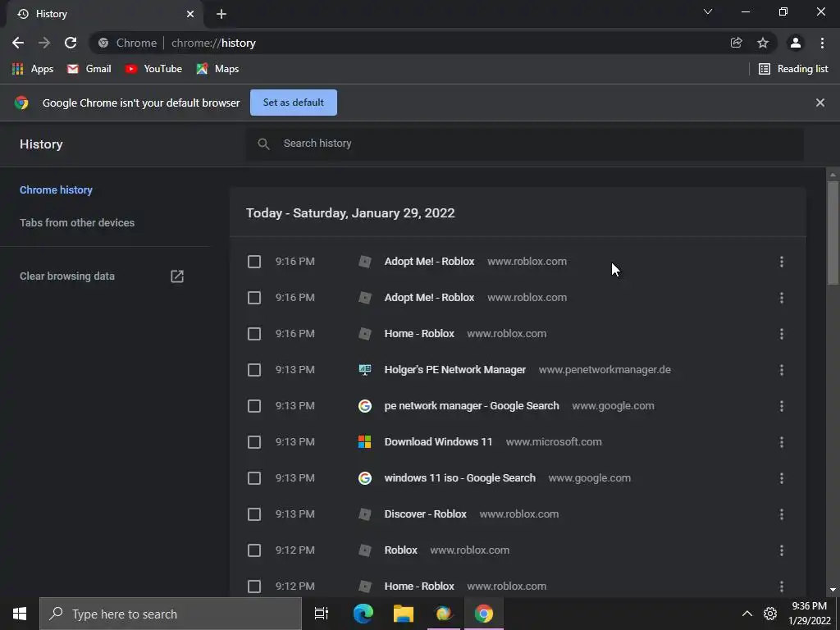Check the first Adopt Me! - Roblox entry

tap(254, 262)
